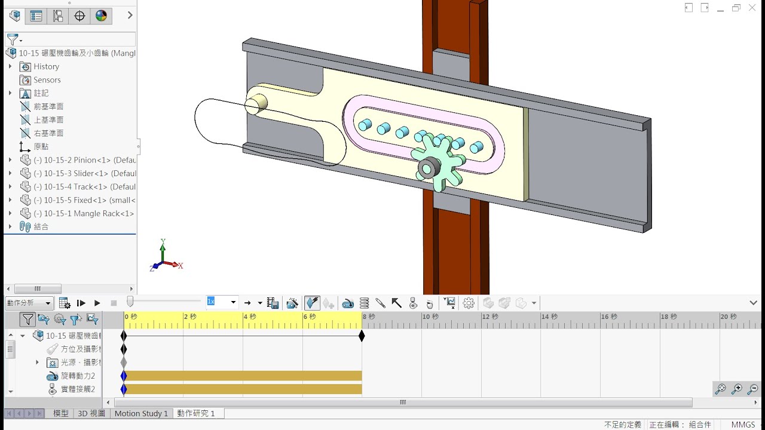Select 方位及攝影機 orientation timeline row
The image size is (765, 430).
tap(74, 349)
